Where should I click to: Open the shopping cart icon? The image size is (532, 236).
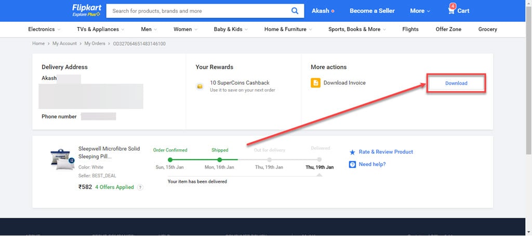(451, 11)
